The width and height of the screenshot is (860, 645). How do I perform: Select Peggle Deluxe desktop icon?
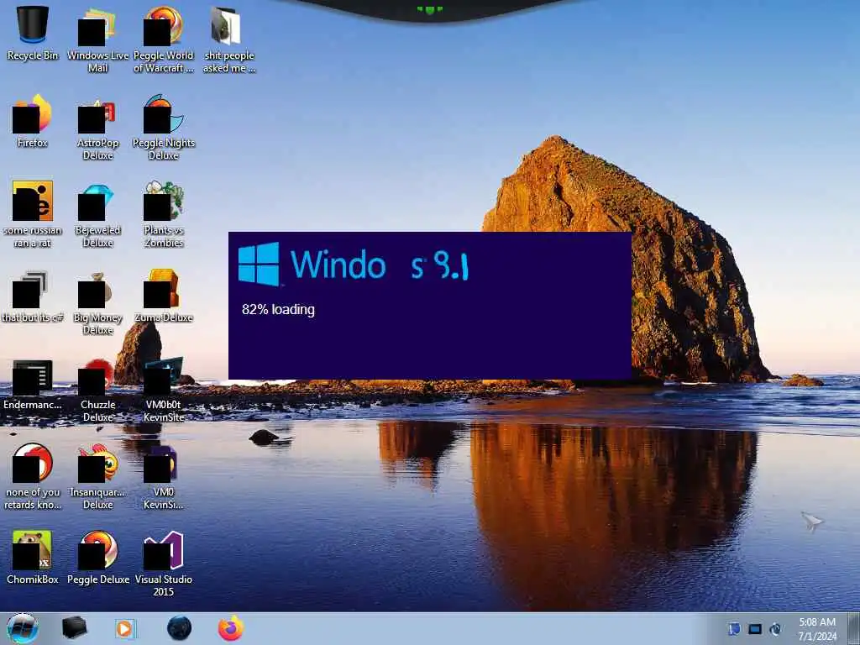[x=97, y=558]
